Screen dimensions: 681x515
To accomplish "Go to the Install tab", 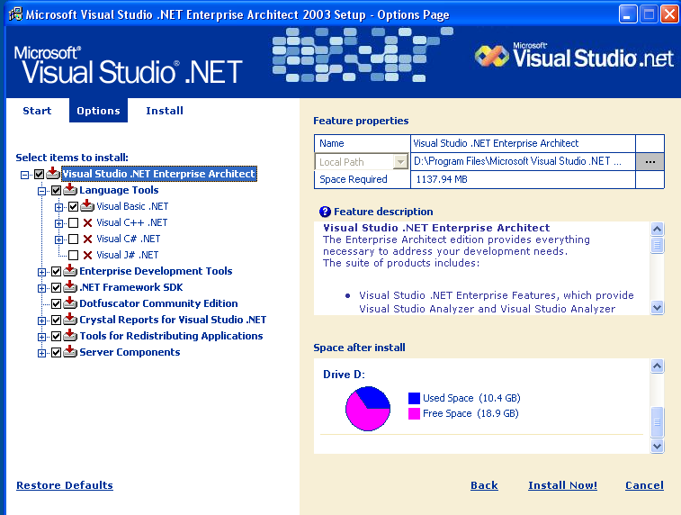I will 164,111.
